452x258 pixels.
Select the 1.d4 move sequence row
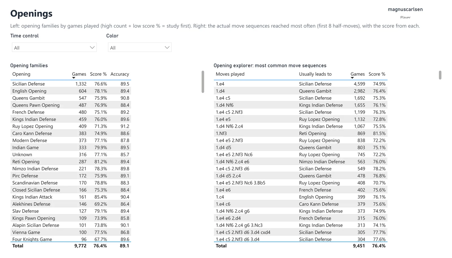coord(301,91)
